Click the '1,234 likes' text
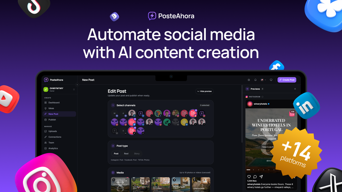The image size is (342, 192). 252,181
